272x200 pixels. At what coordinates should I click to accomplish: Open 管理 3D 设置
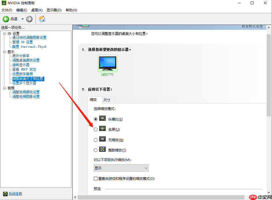coord(22,42)
